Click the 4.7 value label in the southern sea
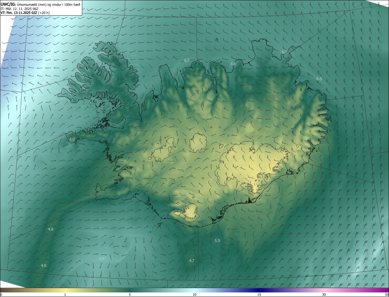 point(192,261)
